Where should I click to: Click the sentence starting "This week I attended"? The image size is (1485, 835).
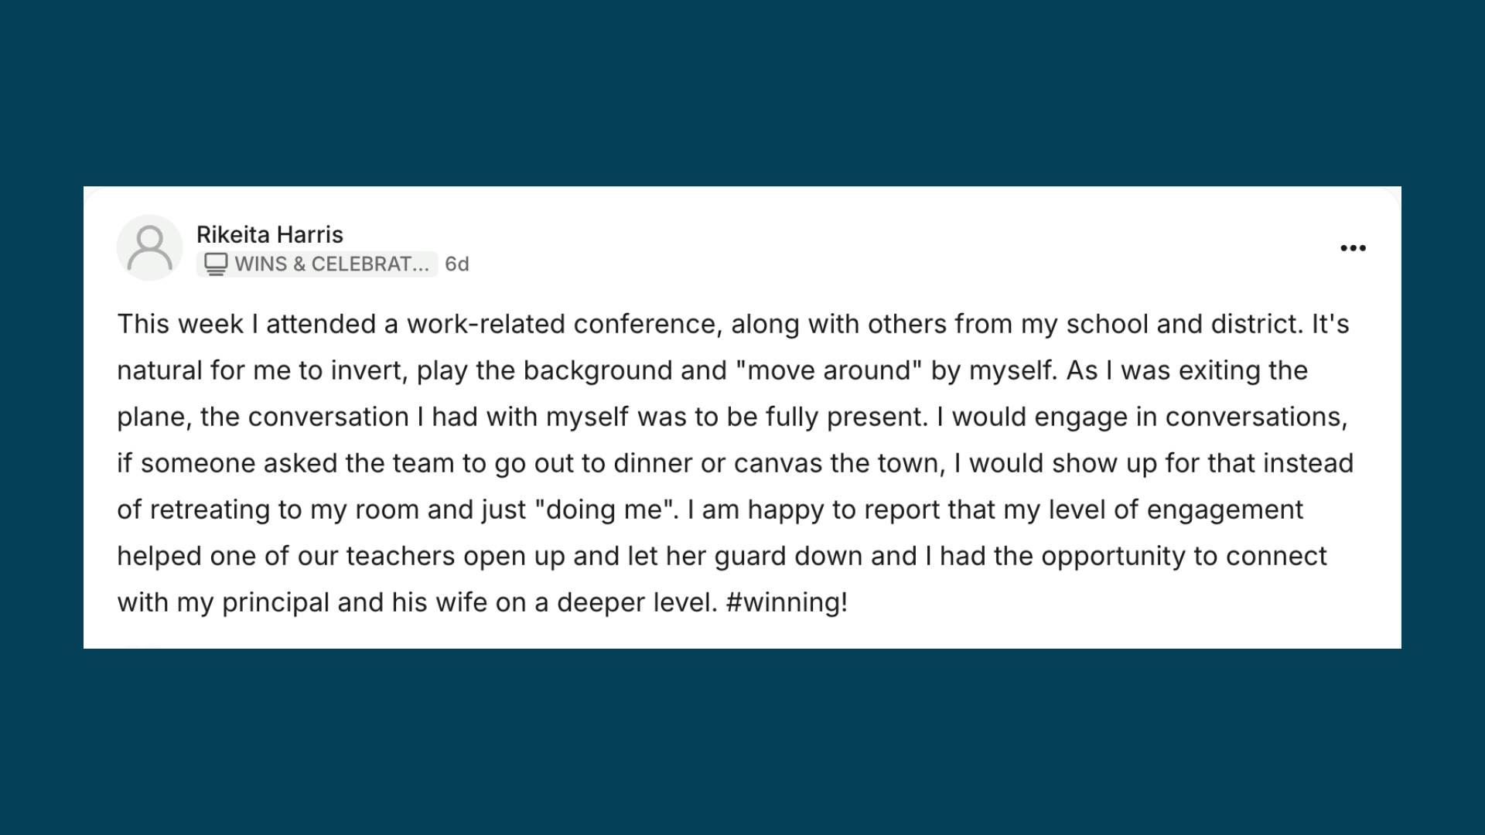tap(710, 324)
